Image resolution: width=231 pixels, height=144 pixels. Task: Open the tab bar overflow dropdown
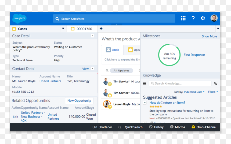[218, 29]
